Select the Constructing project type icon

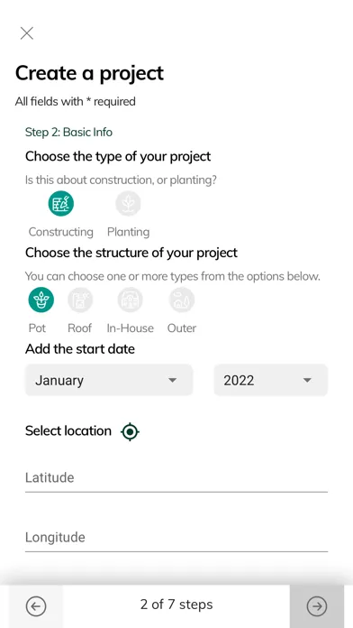(x=60, y=203)
